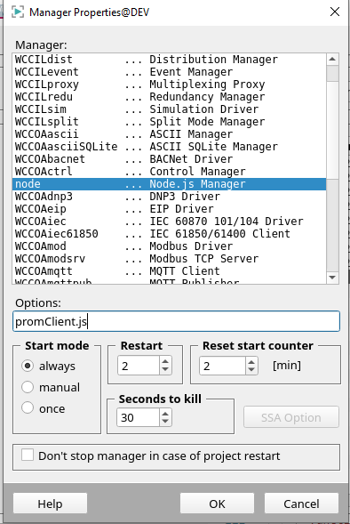Viewport: 350px width, 524px height.
Task: Decrease Seconds to kill value
Action: [x=165, y=422]
